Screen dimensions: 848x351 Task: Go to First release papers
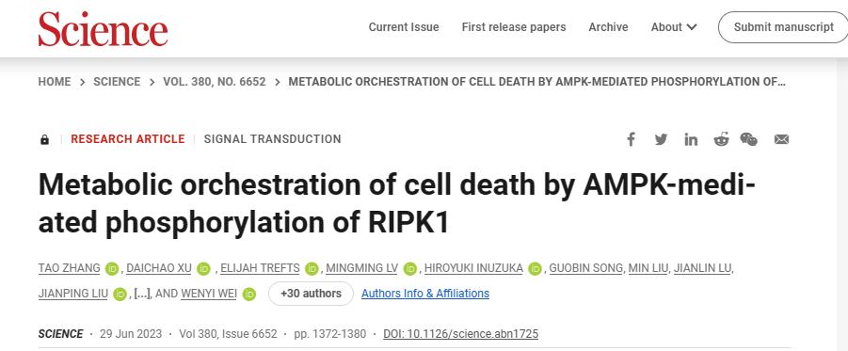point(514,27)
